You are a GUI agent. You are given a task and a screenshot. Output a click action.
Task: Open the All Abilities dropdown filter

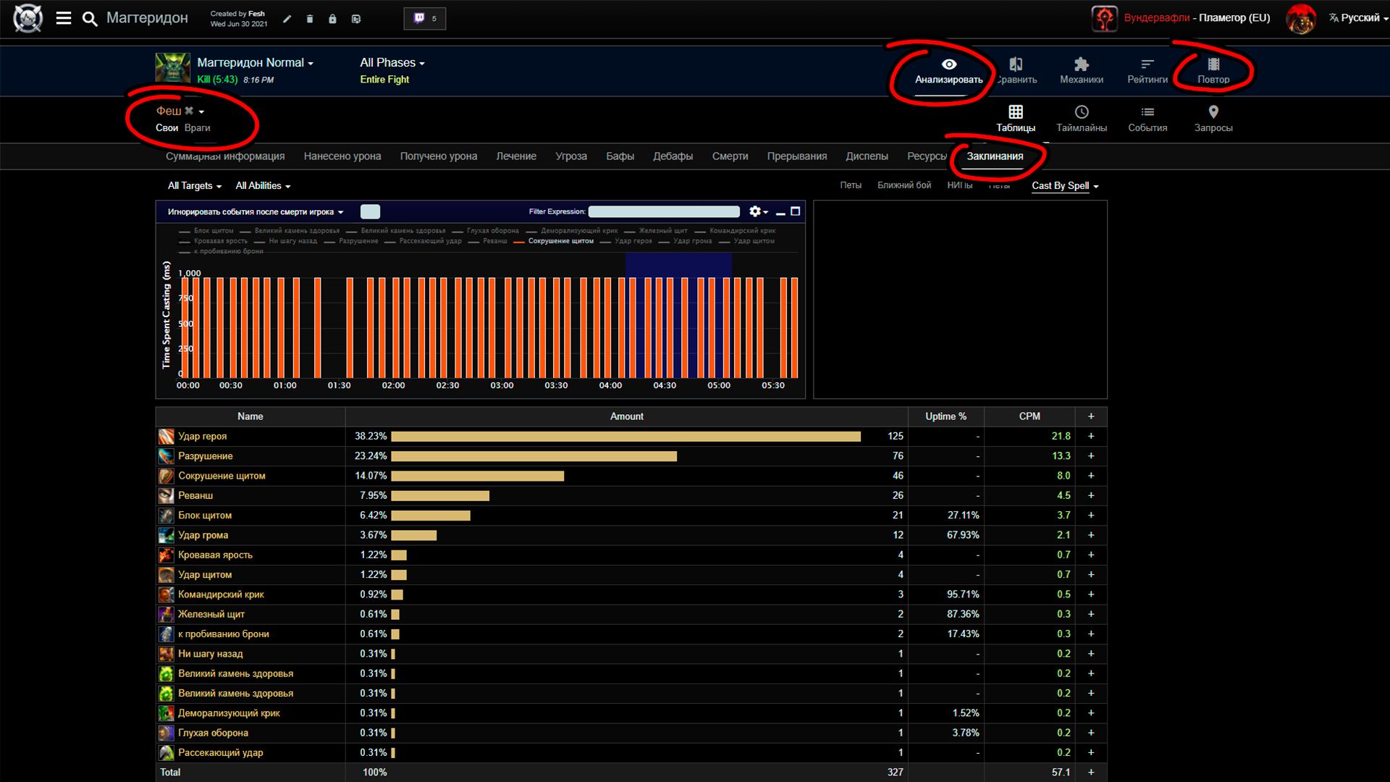point(263,185)
